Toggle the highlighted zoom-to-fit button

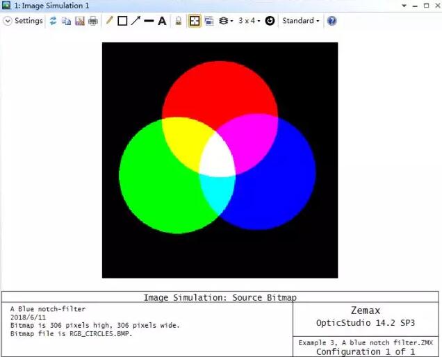(x=195, y=21)
